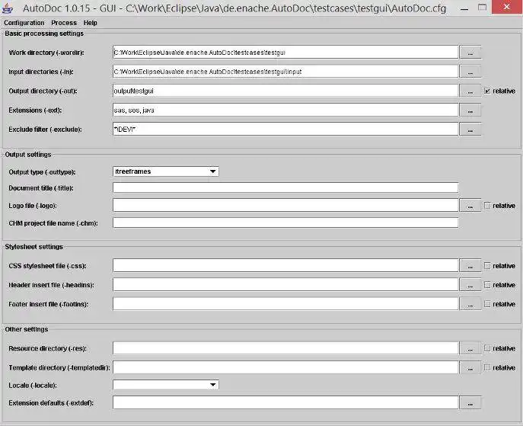Open Extension defaults browse button
Image resolution: width=523 pixels, height=426 pixels.
[x=470, y=403]
